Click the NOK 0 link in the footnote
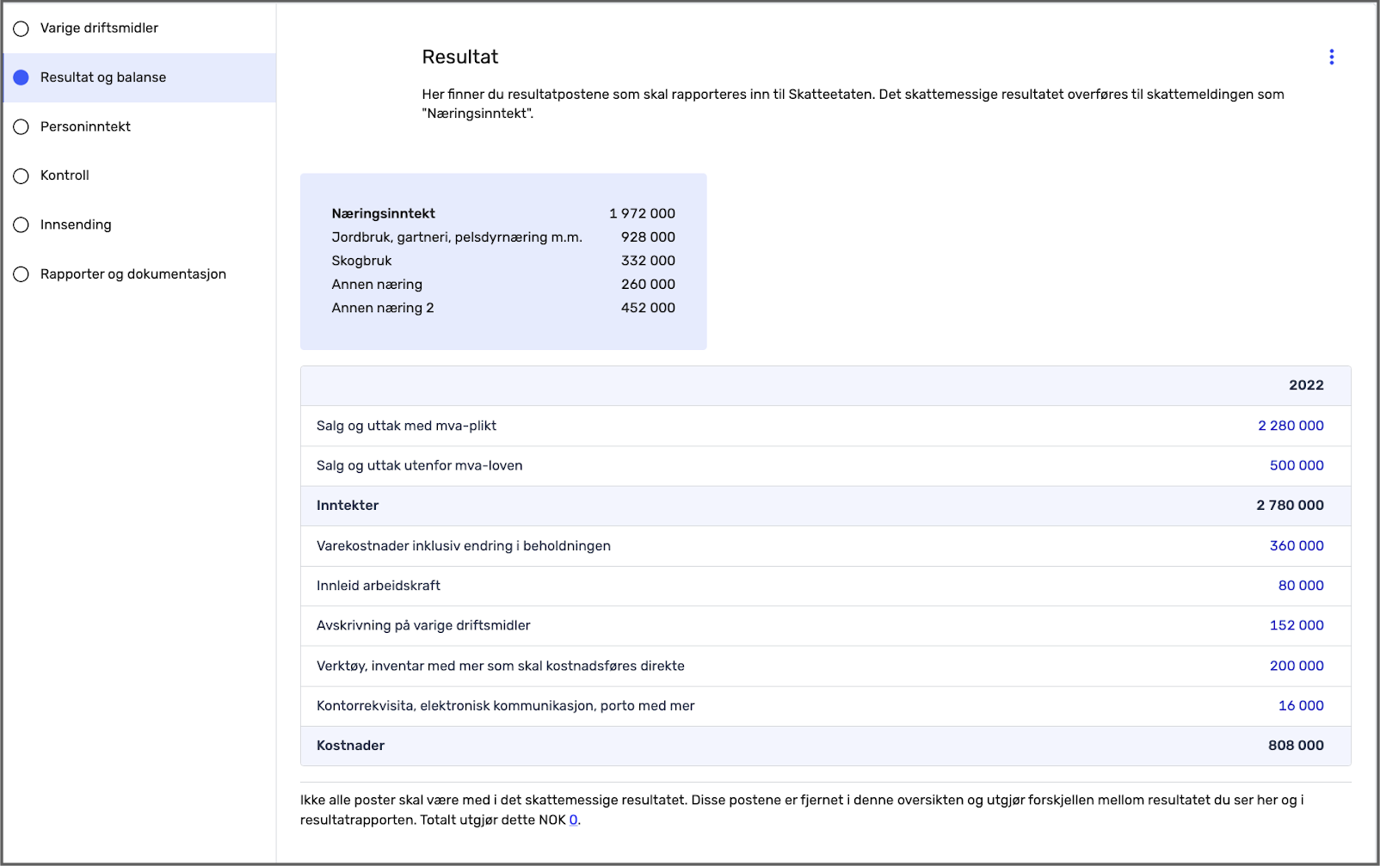1380x866 pixels. coord(573,820)
